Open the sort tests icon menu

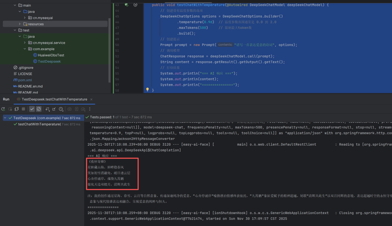47,109
